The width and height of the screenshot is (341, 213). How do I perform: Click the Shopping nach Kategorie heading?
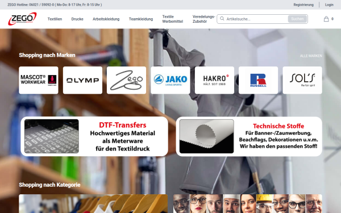click(x=49, y=185)
